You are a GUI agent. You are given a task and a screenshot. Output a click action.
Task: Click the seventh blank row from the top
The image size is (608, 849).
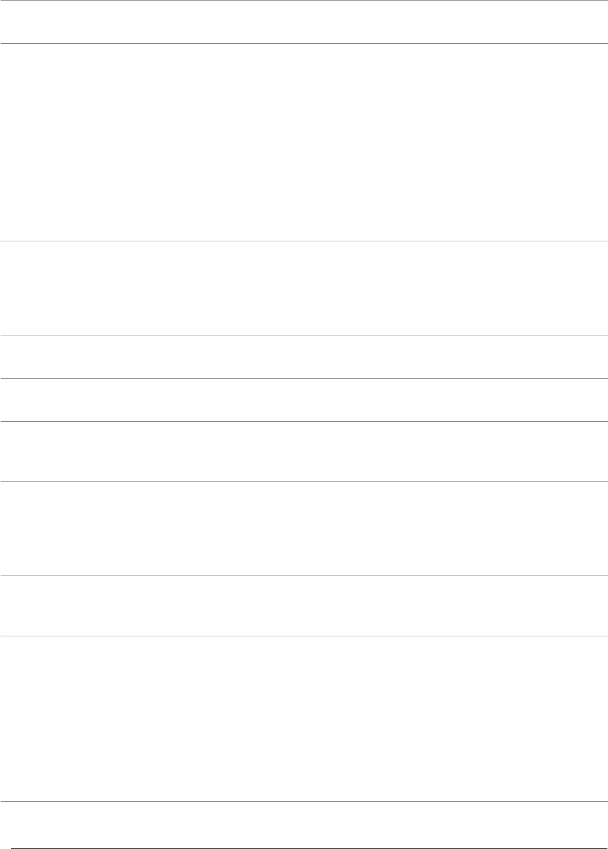[304, 529]
